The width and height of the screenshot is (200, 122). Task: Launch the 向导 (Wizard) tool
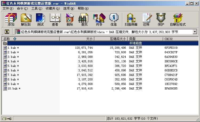point(99,19)
